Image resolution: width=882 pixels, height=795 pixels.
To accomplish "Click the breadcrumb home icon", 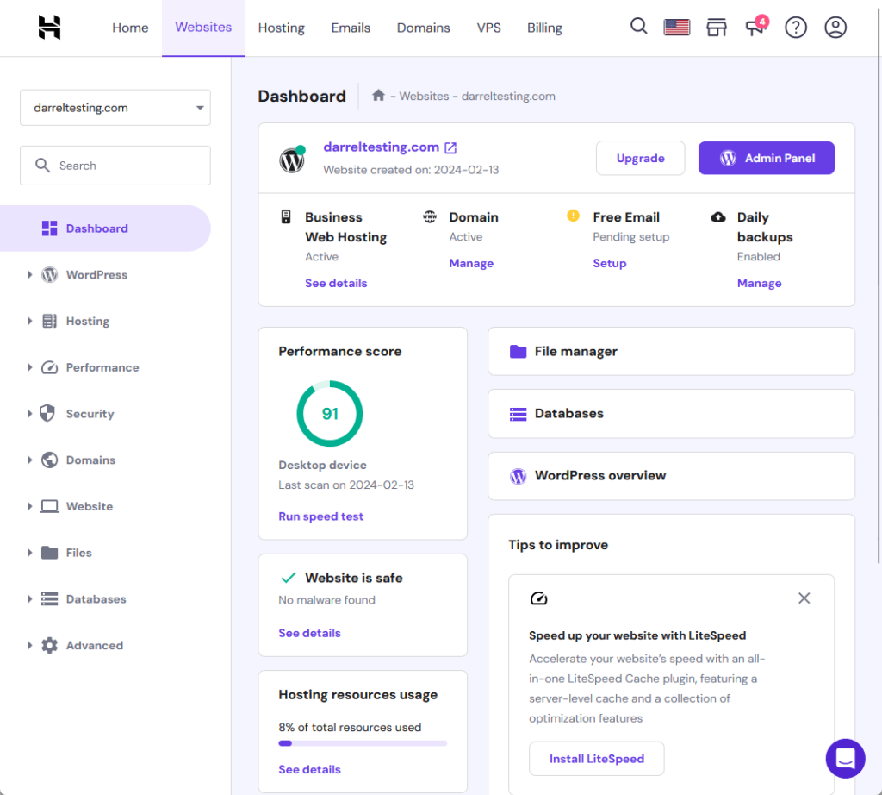I will click(379, 96).
